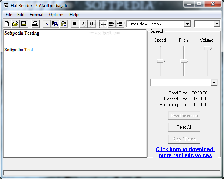The height and width of the screenshot is (179, 224).
Task: Maximize the Hal Reader window
Action: [199, 4]
